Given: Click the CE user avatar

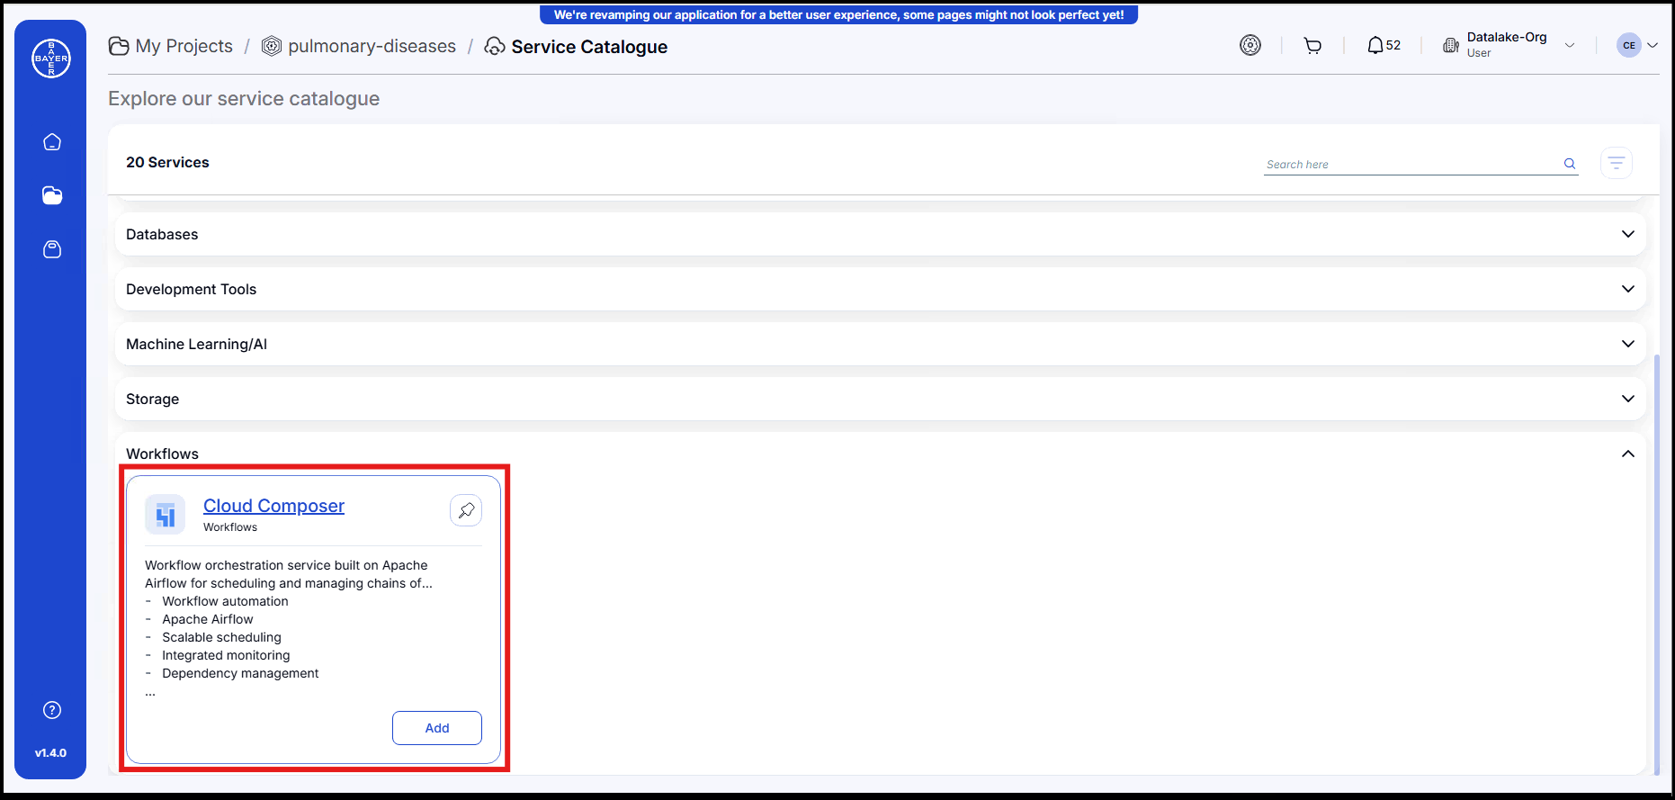Looking at the screenshot, I should tap(1629, 45).
